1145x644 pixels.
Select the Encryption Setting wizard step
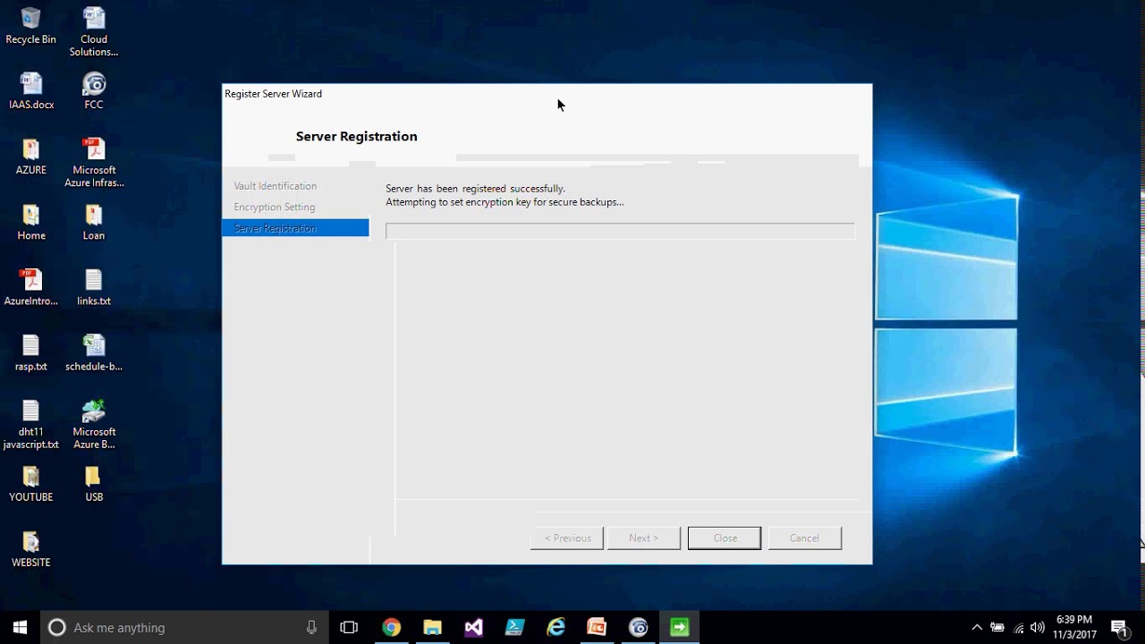point(274,207)
